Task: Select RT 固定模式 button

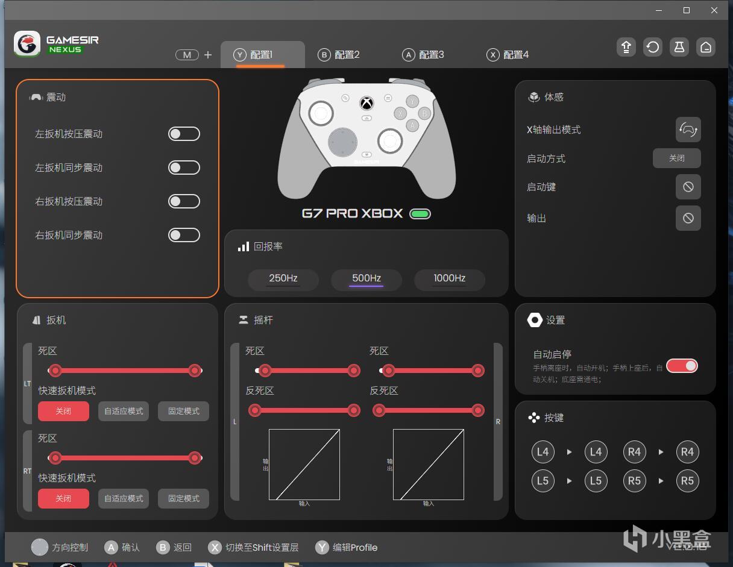Action: pyautogui.click(x=184, y=498)
